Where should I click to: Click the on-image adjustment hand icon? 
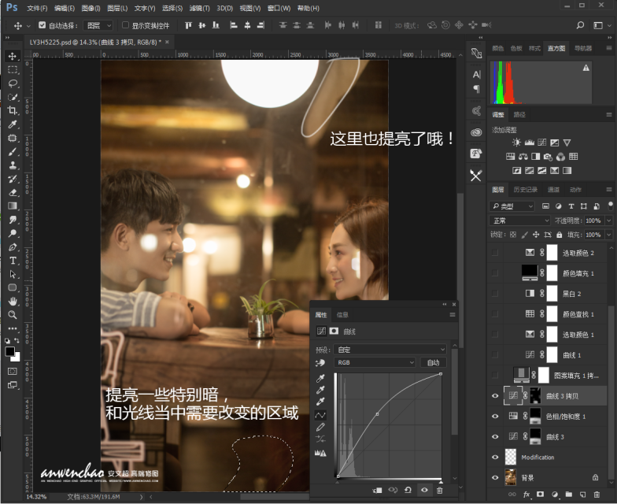(x=320, y=362)
